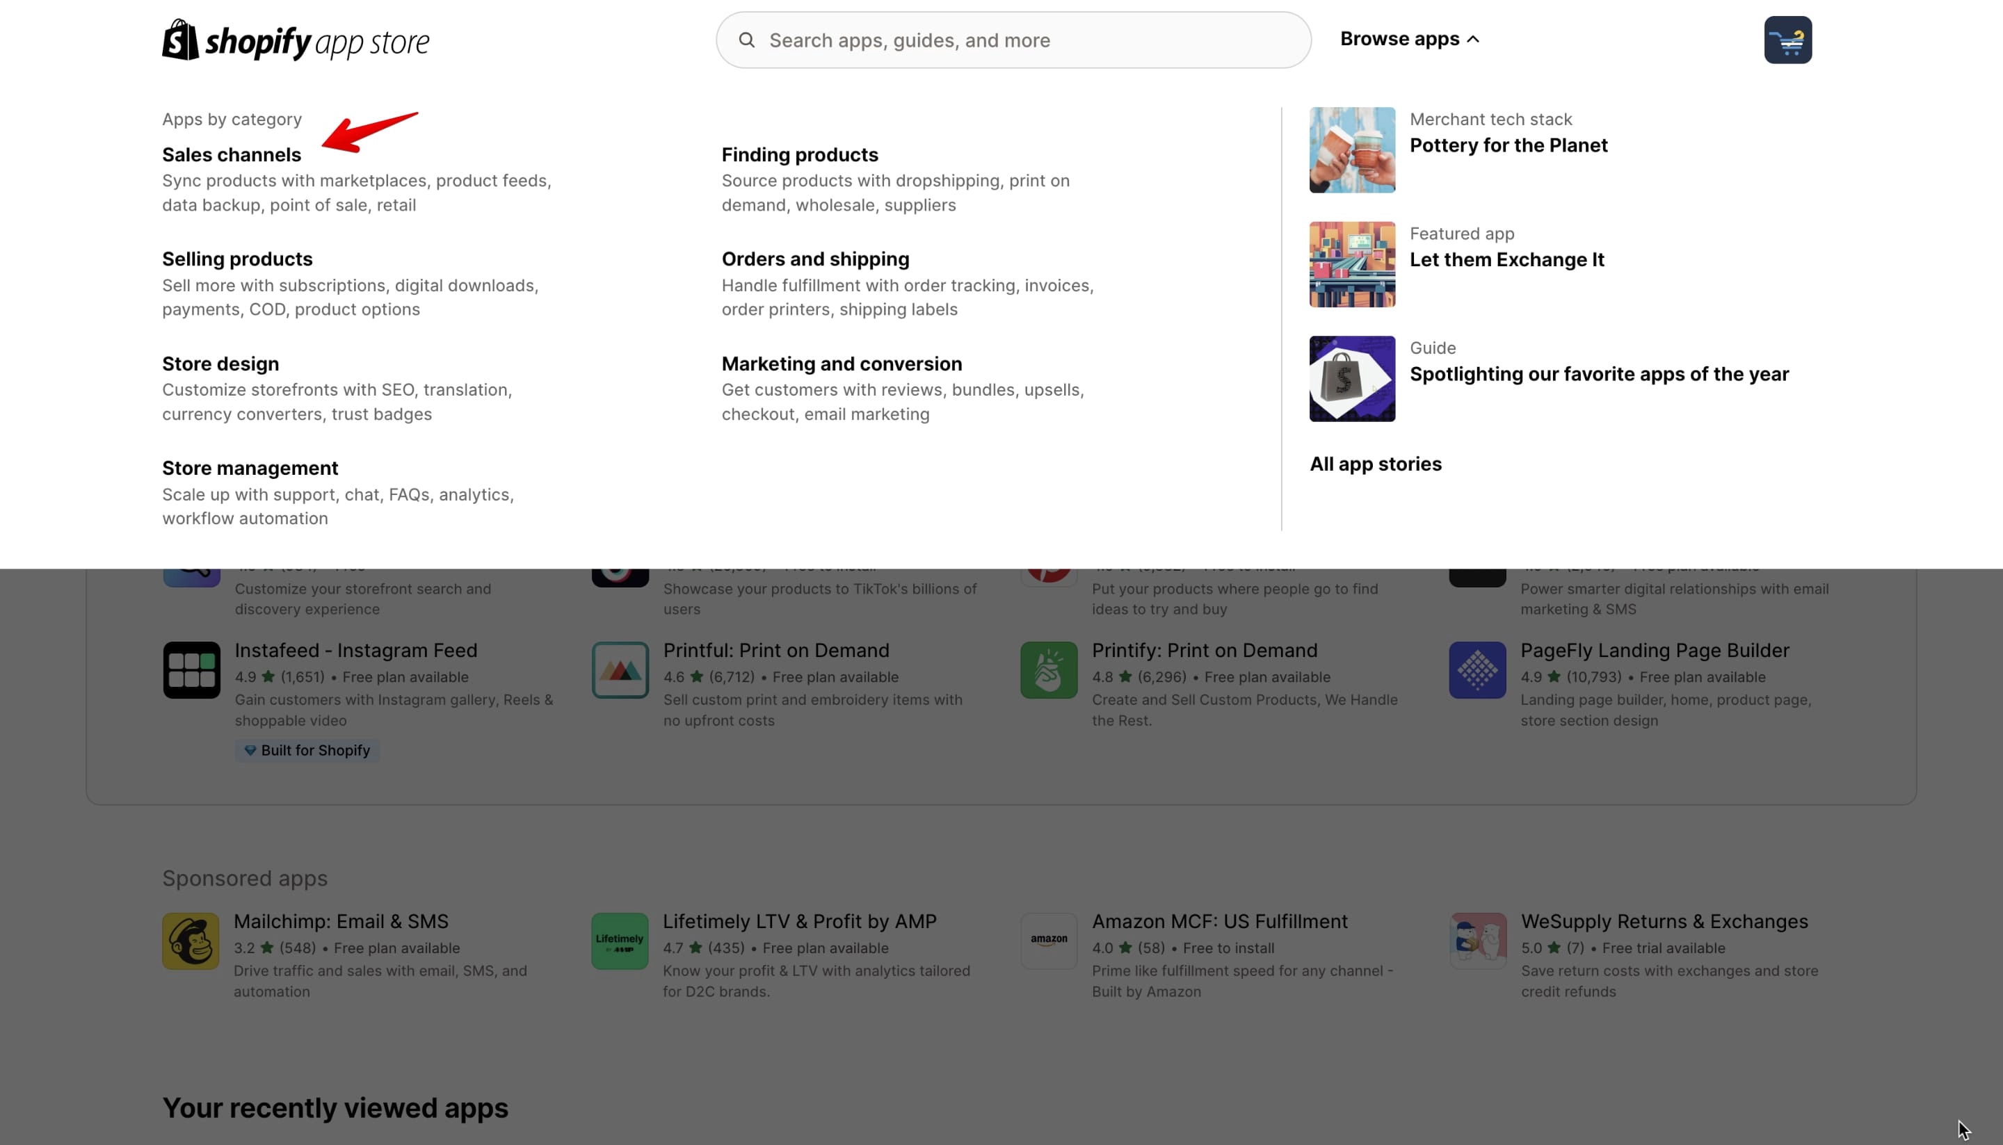Open WeSupply Returns polar bear icon
This screenshot has height=1145, width=2003.
point(1477,941)
